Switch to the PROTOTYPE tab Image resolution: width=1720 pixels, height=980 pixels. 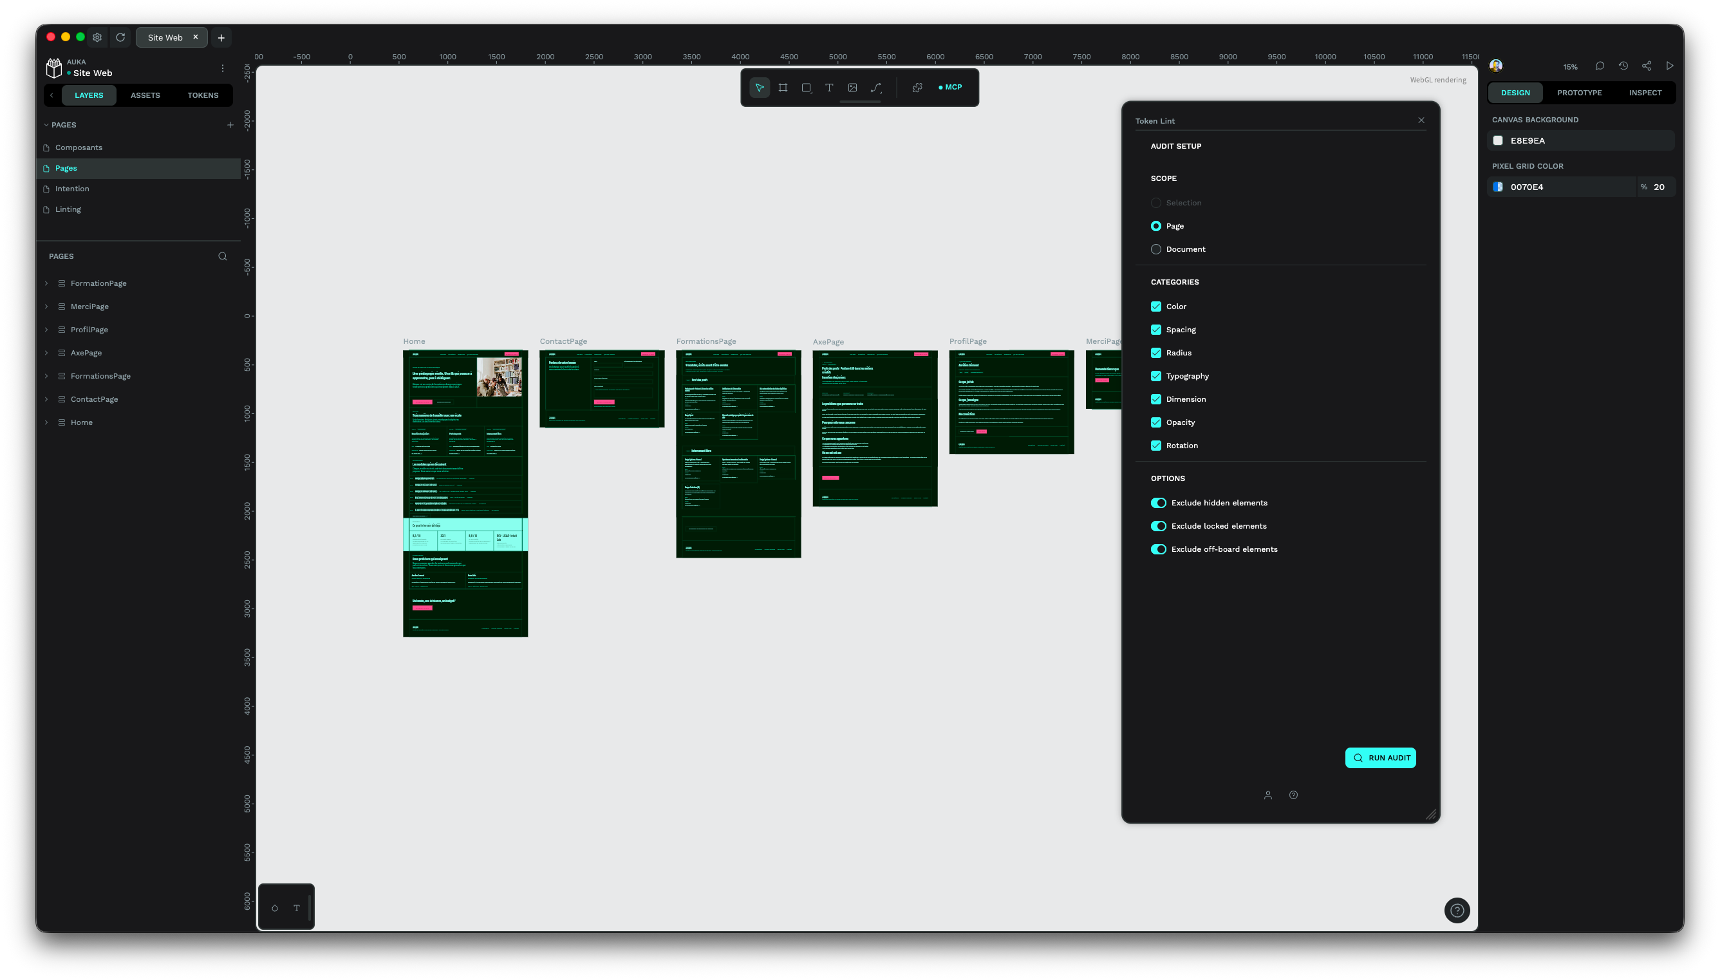(x=1580, y=93)
